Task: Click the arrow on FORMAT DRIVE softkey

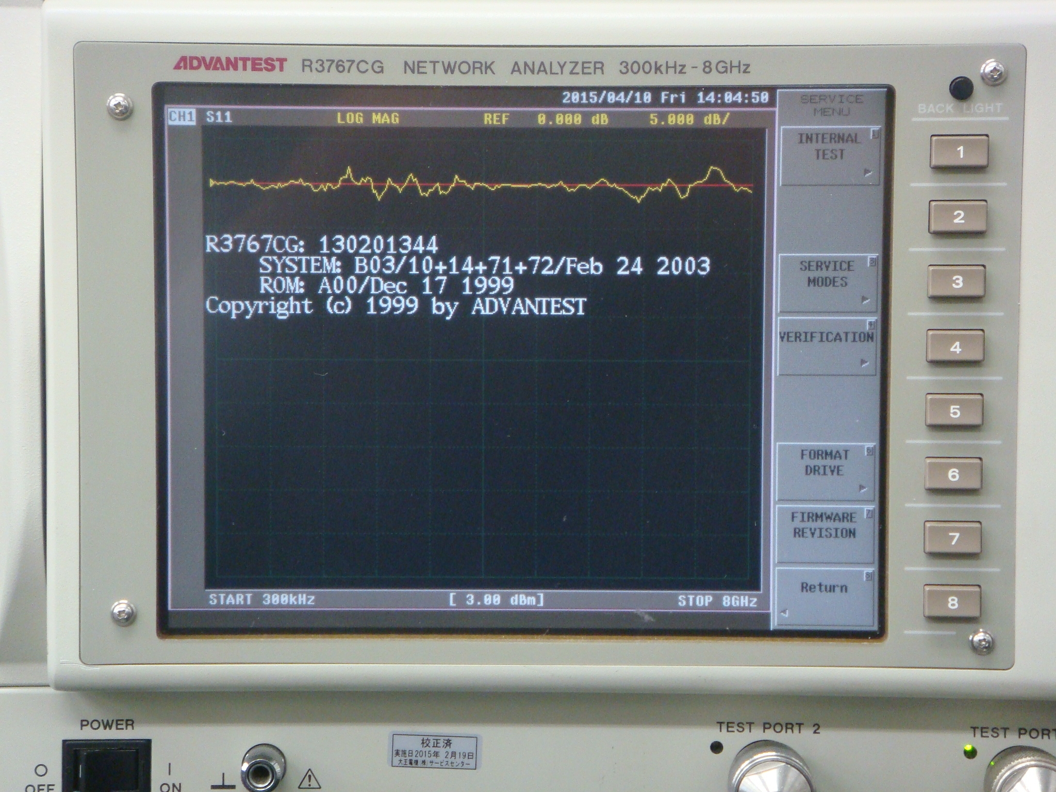Action: 863,488
